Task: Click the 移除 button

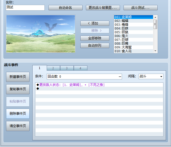Action: [x=95, y=31]
